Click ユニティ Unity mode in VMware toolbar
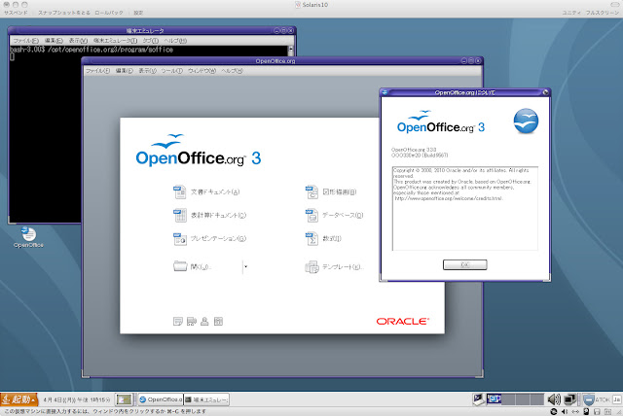 coord(571,13)
